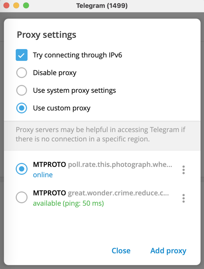Click the blue online status text
This screenshot has width=204, height=269.
[x=43, y=175]
